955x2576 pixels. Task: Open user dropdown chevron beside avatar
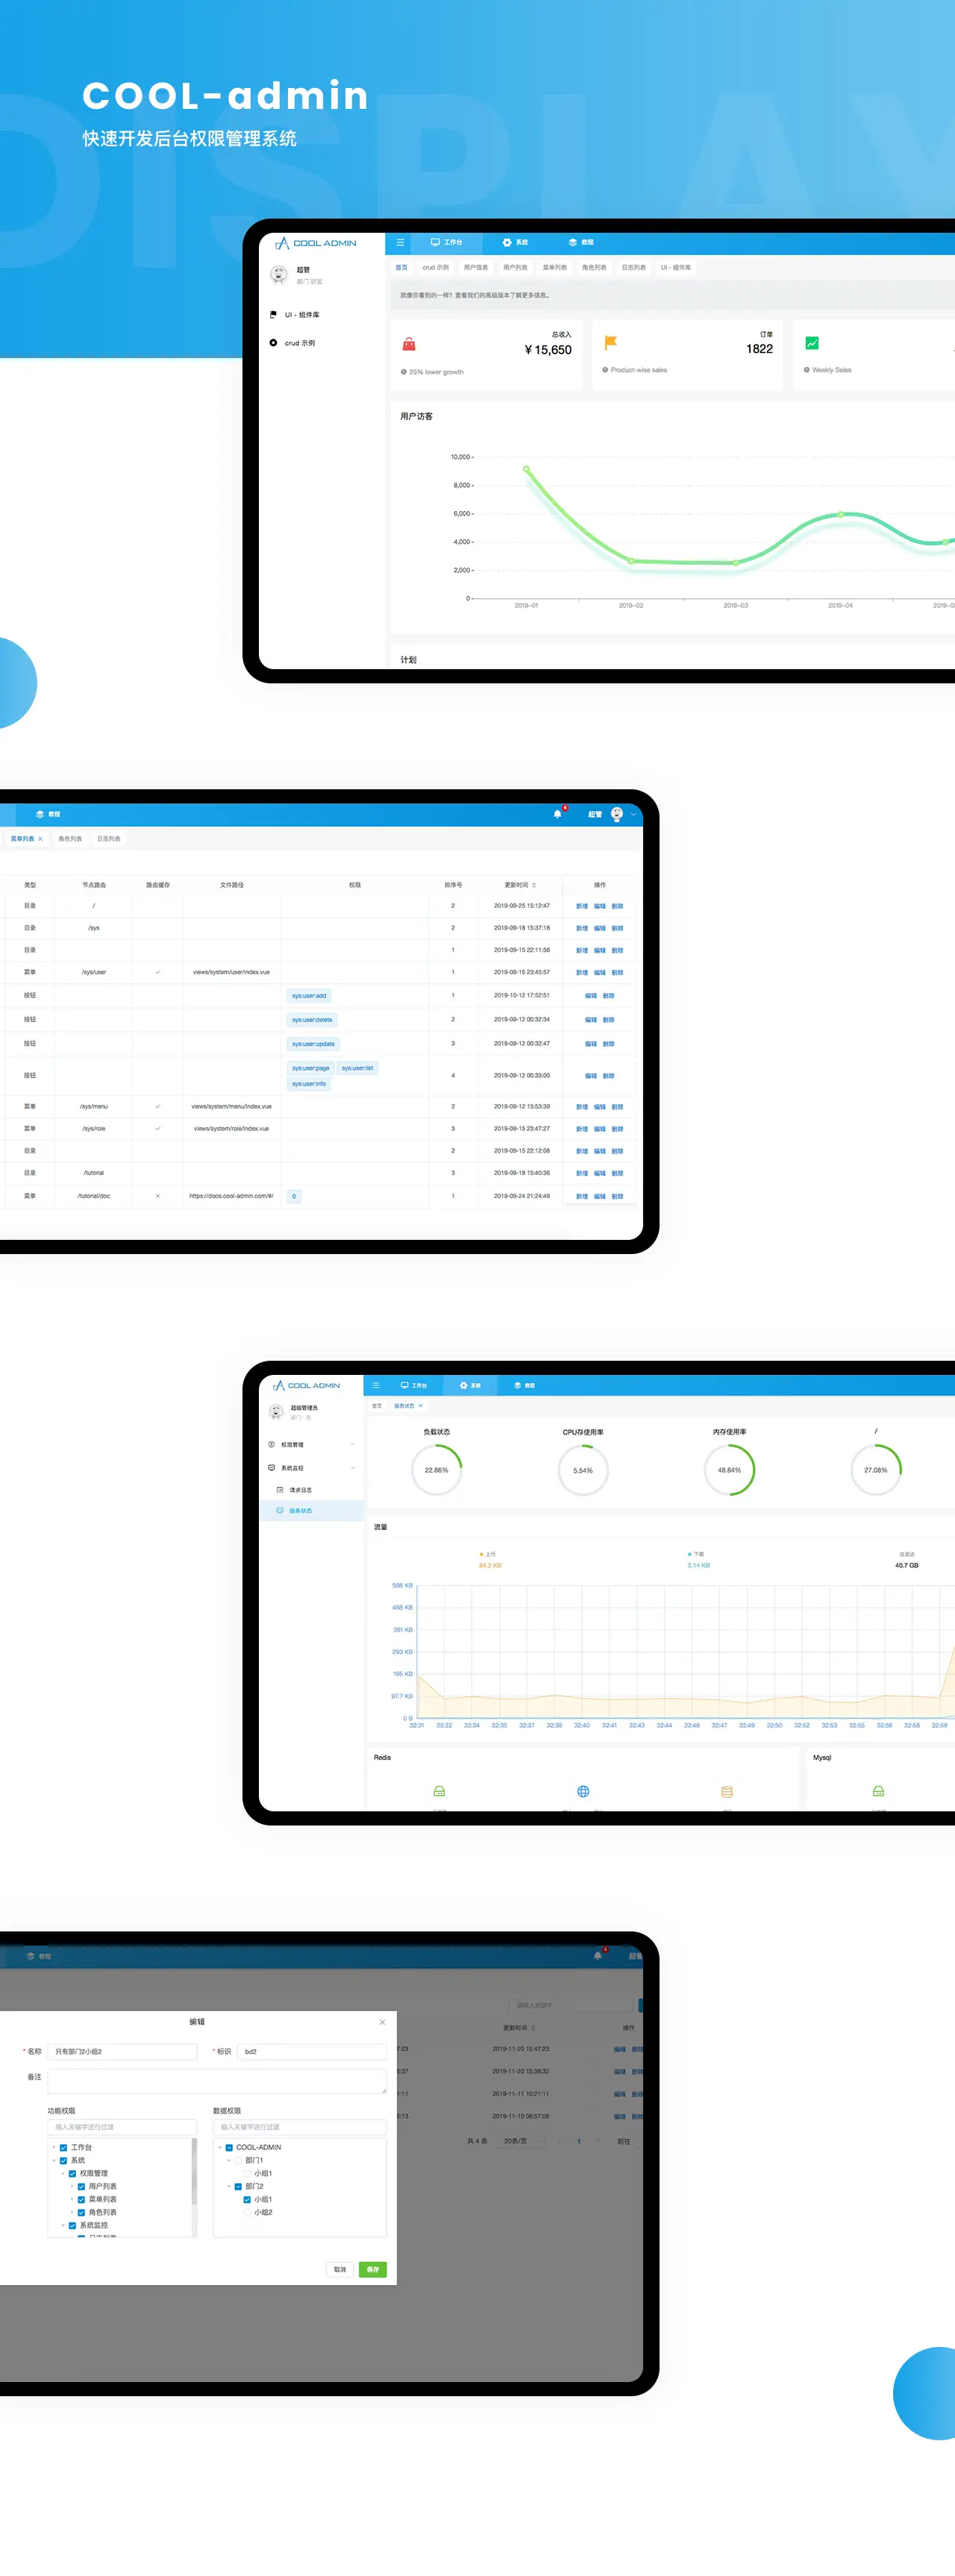633,814
